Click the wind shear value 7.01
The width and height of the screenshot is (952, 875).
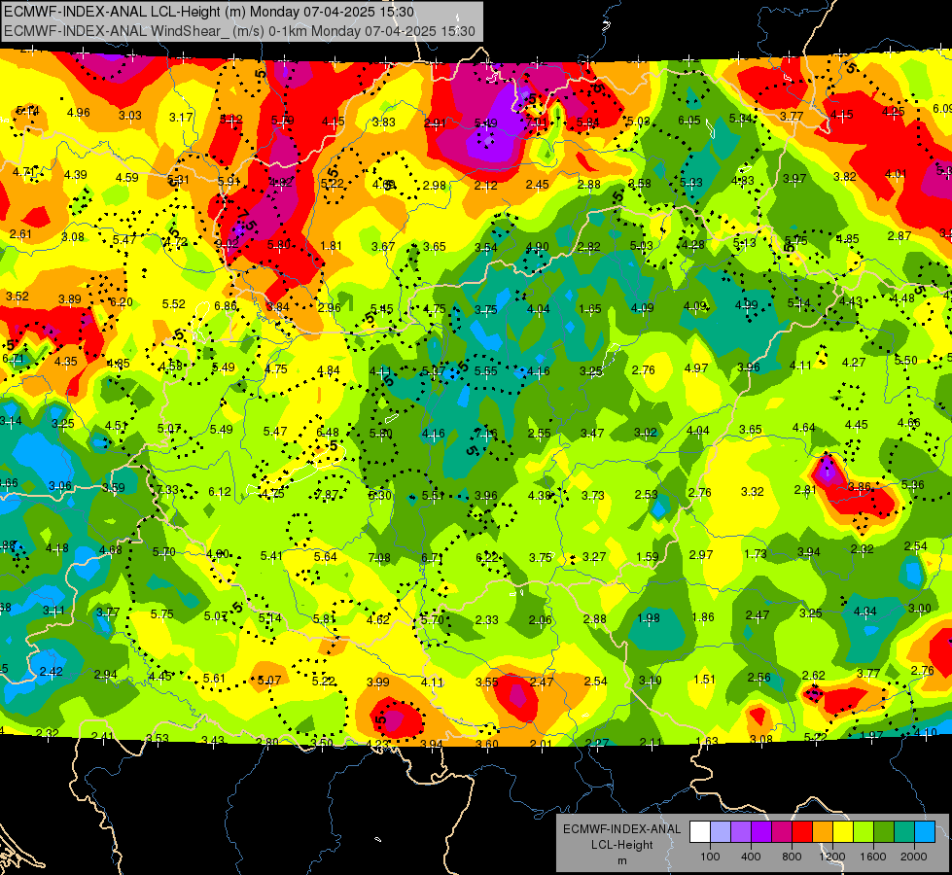click(x=537, y=122)
